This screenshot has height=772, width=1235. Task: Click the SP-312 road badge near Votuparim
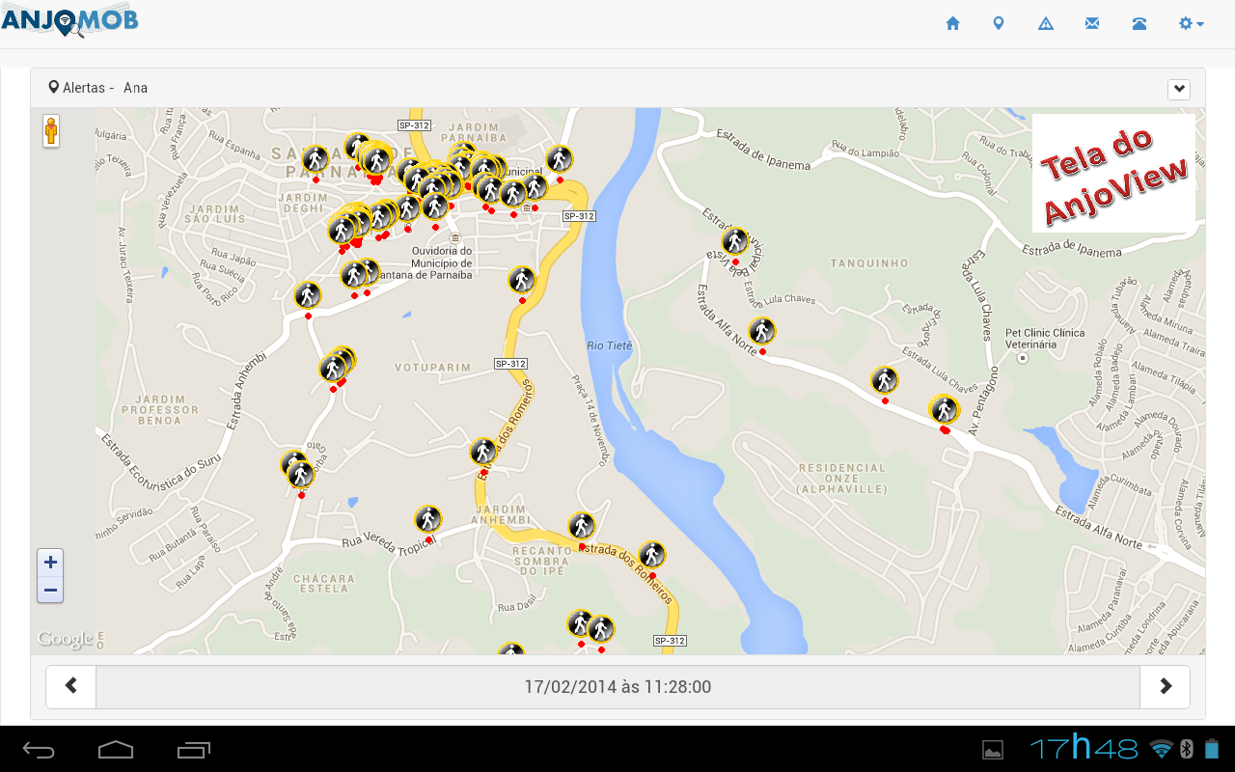(x=510, y=364)
